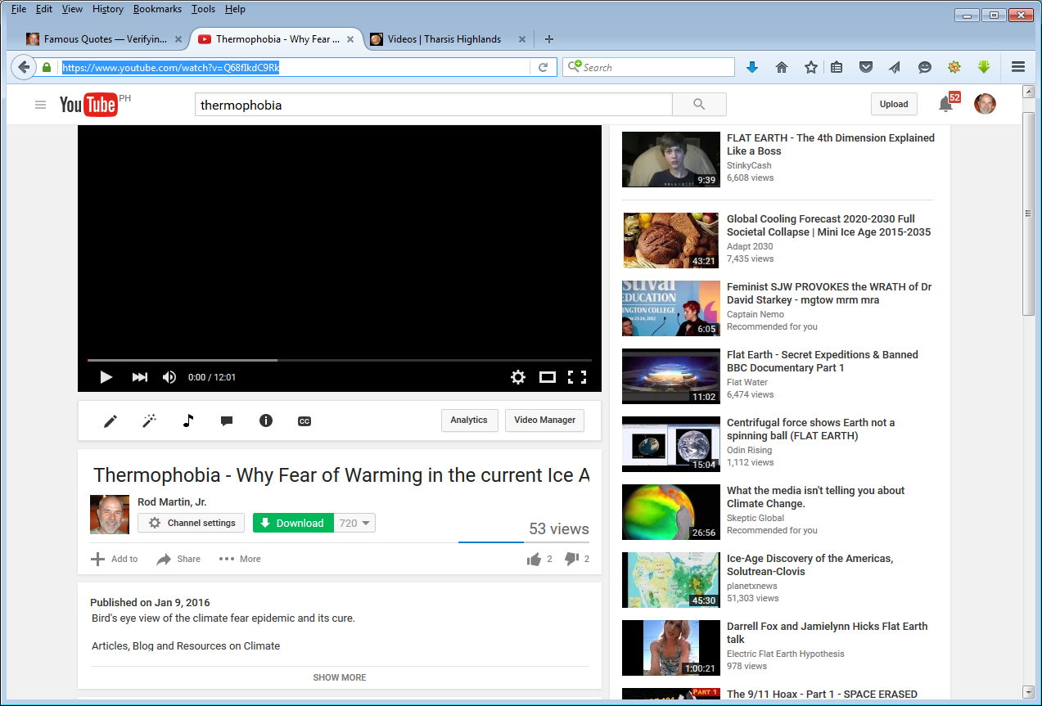Bookmark this page with the star icon

(810, 68)
